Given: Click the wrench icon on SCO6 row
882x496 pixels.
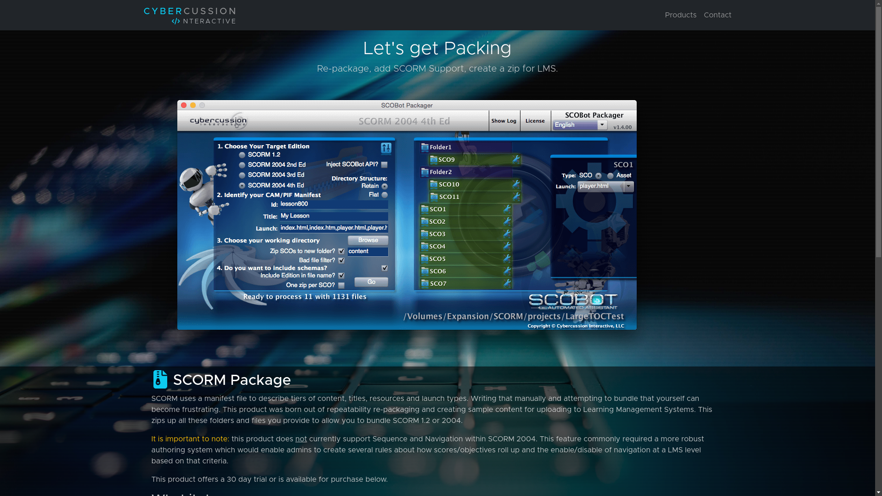Looking at the screenshot, I should tap(507, 271).
